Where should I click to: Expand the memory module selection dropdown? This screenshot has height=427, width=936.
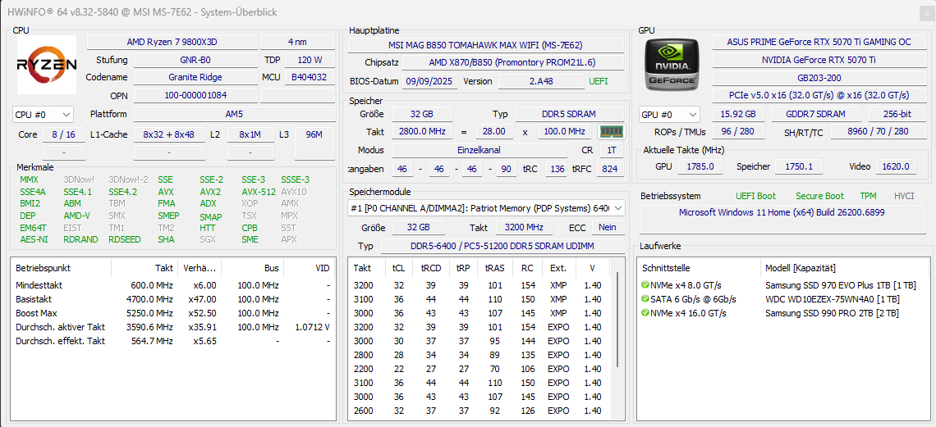pos(487,208)
